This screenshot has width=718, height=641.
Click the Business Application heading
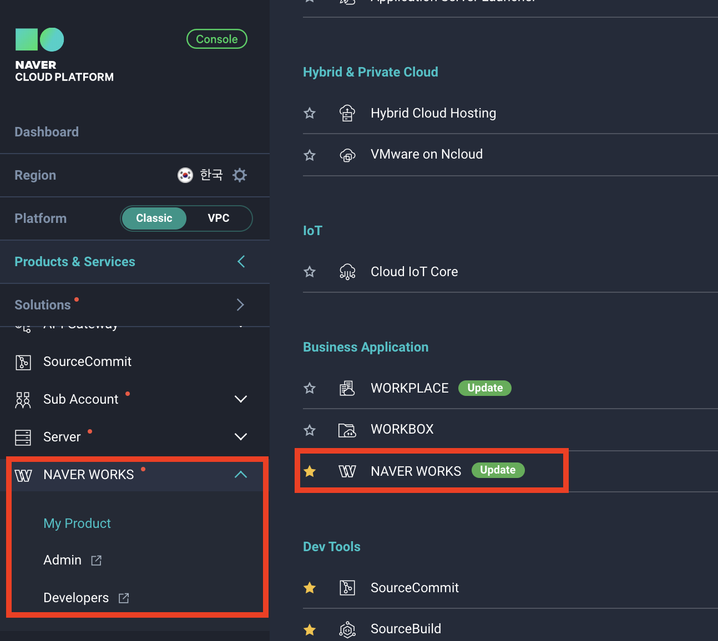coord(366,347)
